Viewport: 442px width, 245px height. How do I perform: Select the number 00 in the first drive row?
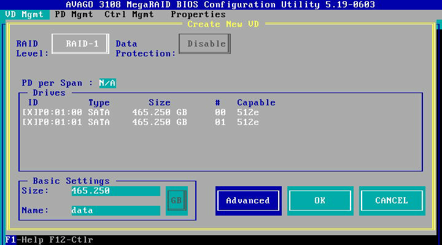coord(220,113)
